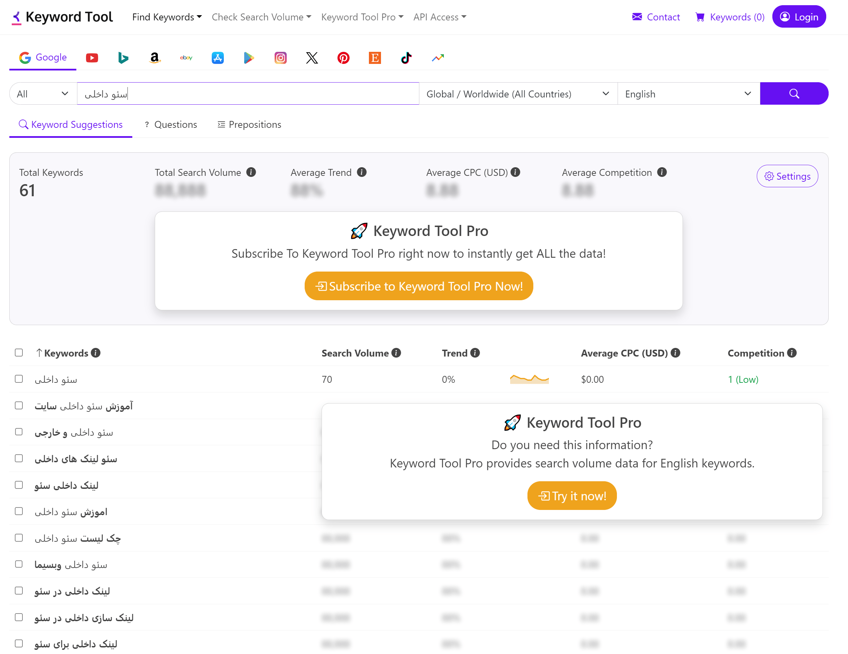Switch to the Questions tab

[171, 125]
